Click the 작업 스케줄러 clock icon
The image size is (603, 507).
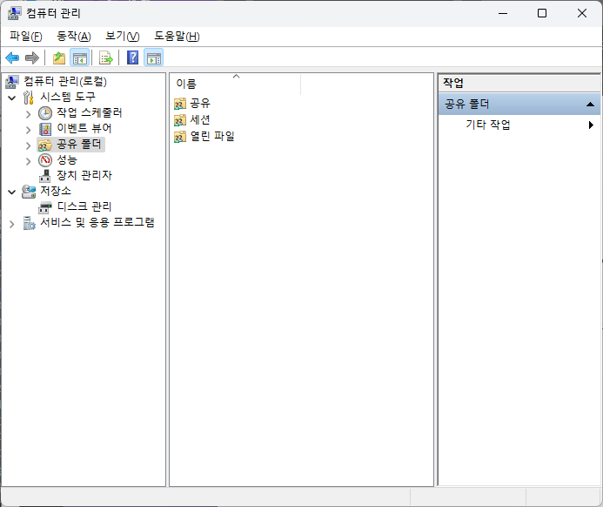pyautogui.click(x=45, y=113)
